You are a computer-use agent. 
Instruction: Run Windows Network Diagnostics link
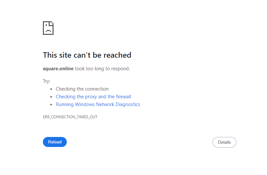pos(98,104)
